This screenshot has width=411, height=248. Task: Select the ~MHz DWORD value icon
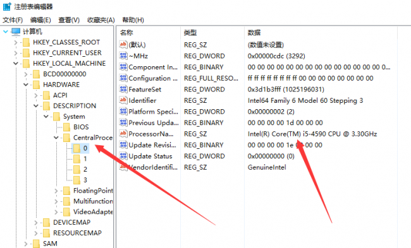pyautogui.click(x=123, y=56)
